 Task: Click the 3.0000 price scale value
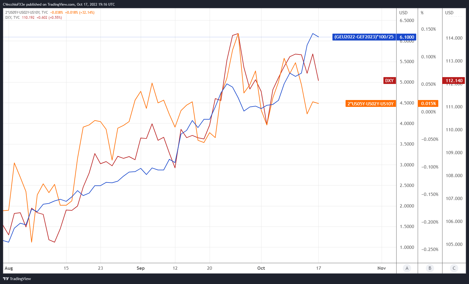407,165
